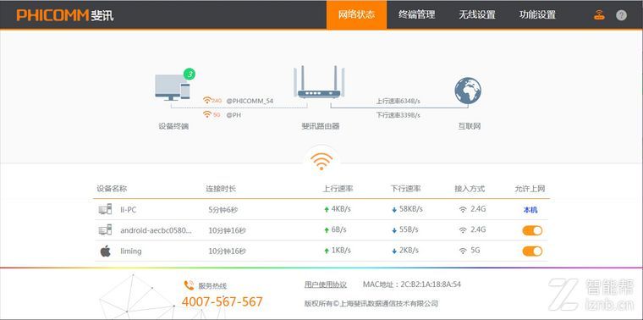643x320 pixels.
Task: Click the 2.4G Wi-Fi icon near @PHICOMM_54
Action: coord(207,100)
